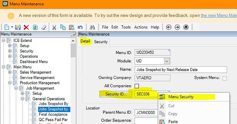Image resolution: width=237 pixels, height=124 pixels.
Task: Click the binoculars Search icon
Action: (x=92, y=27)
